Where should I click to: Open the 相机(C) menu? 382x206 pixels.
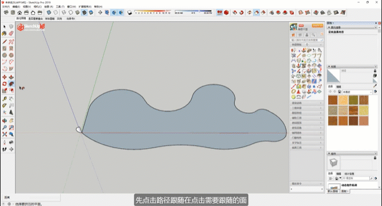point(38,7)
